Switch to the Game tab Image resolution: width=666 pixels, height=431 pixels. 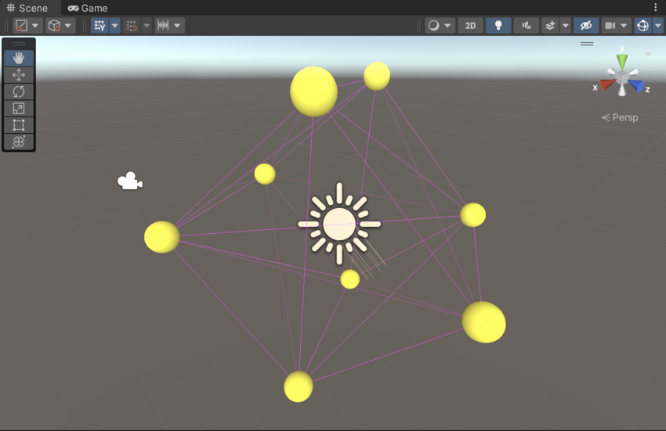(88, 8)
